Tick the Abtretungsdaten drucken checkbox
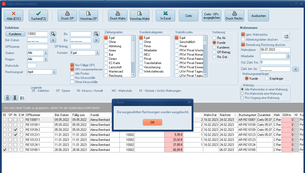The width and height of the screenshot is (305, 173). (243, 40)
